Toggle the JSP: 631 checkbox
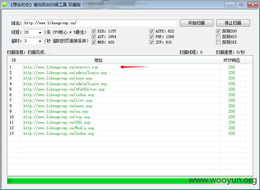Screen dimensions: 260x190 (x=151, y=42)
